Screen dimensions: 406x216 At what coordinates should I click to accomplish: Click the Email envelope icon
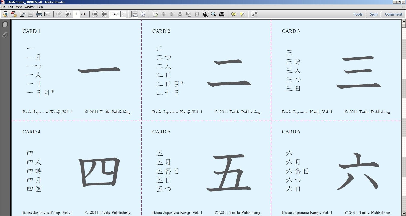[x=47, y=14]
